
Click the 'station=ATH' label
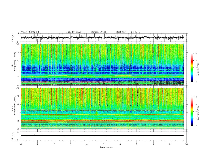click(x=98, y=32)
